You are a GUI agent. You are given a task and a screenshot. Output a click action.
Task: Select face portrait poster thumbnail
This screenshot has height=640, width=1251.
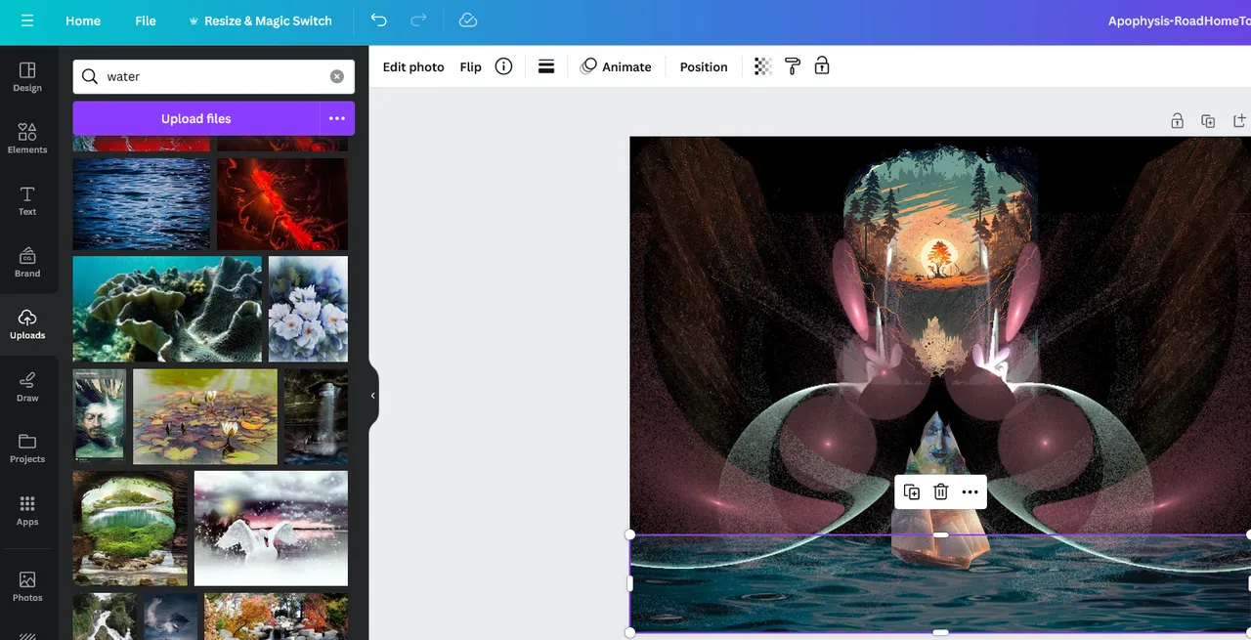coord(100,416)
